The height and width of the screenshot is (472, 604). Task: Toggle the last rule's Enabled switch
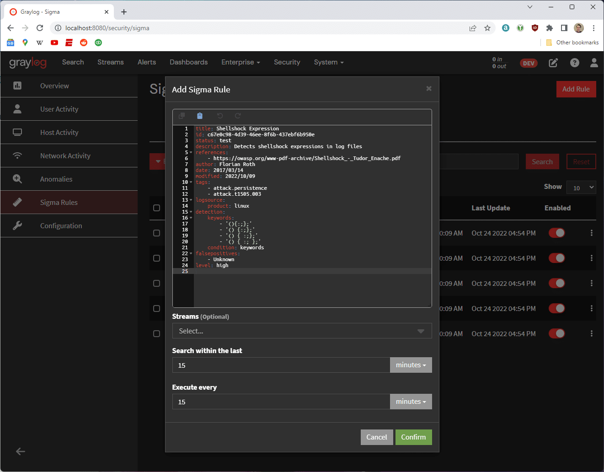coord(556,333)
